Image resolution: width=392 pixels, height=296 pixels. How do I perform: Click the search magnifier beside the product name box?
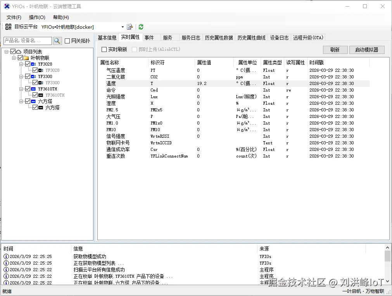coord(57,41)
